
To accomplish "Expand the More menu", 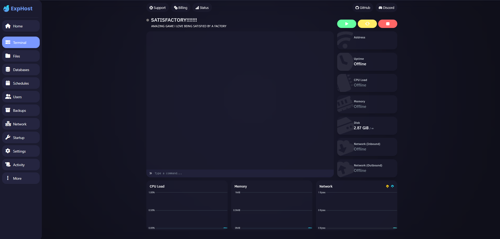I will pyautogui.click(x=21, y=178).
